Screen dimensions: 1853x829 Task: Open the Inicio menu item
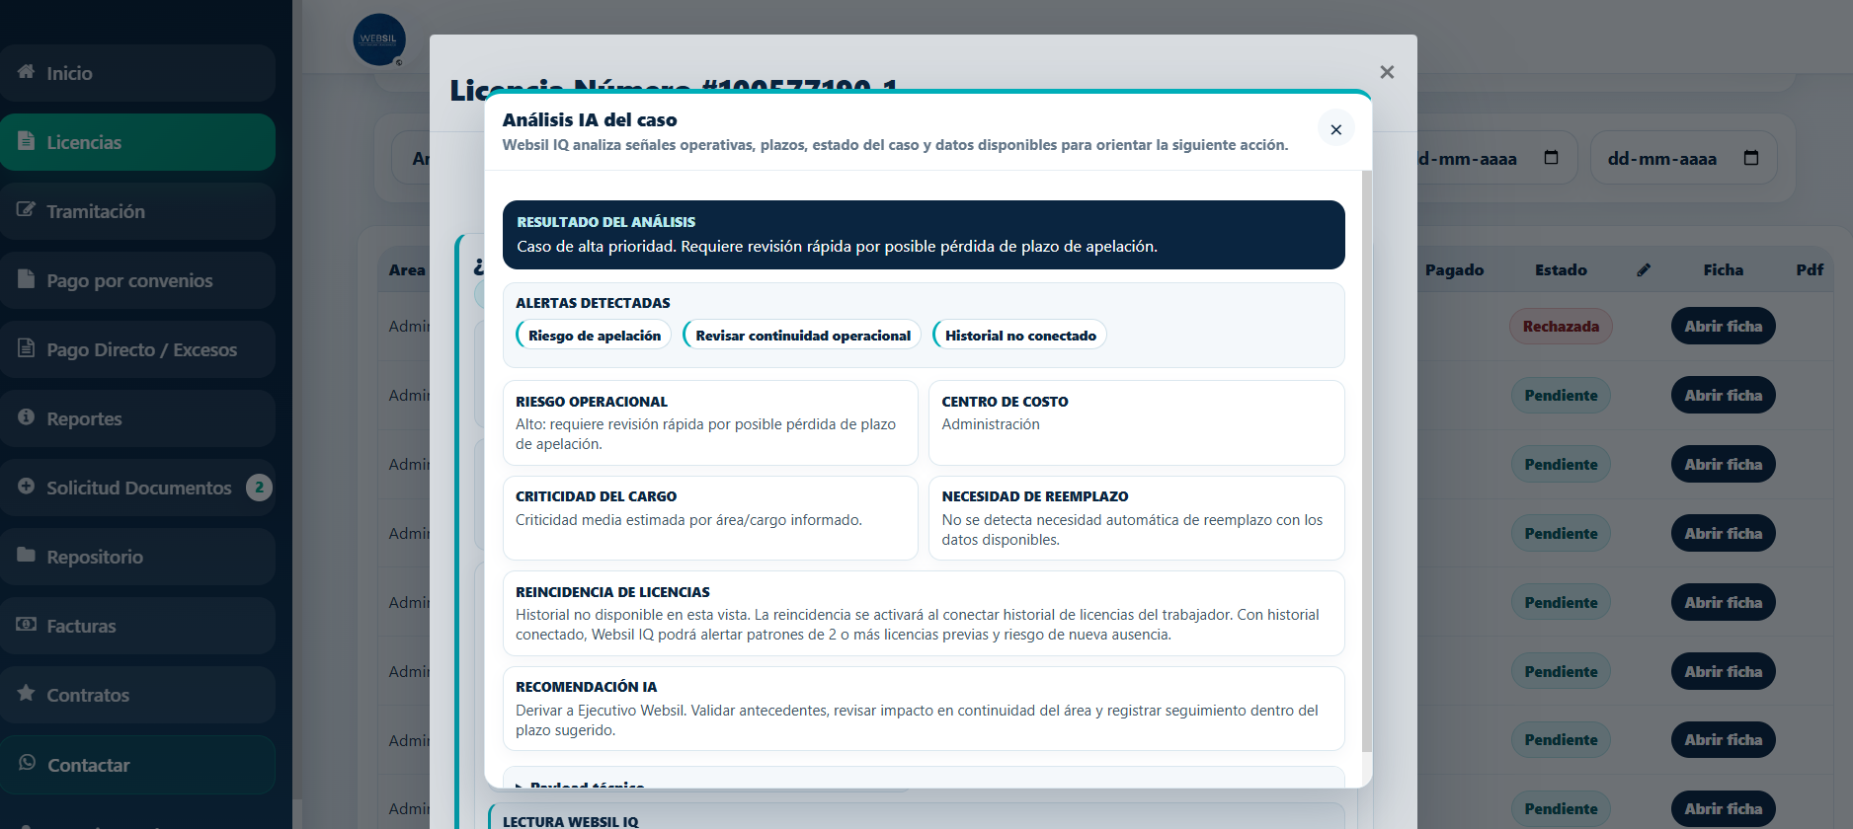pos(137,73)
